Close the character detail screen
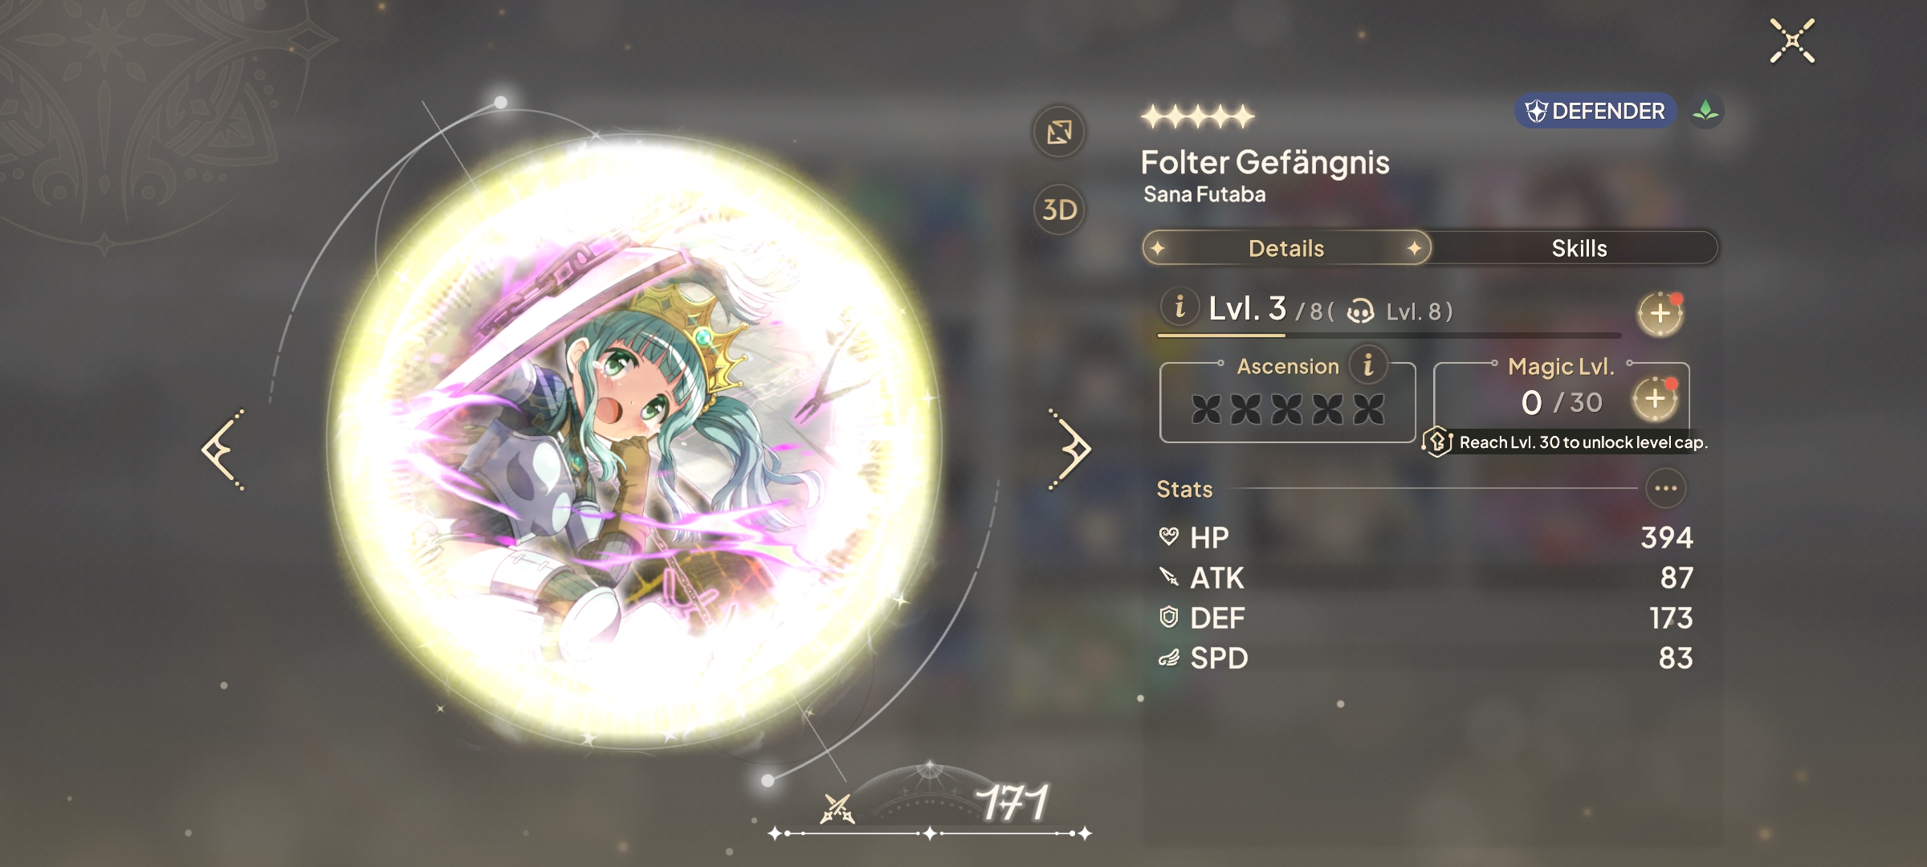Viewport: 1927px width, 867px height. [1792, 40]
